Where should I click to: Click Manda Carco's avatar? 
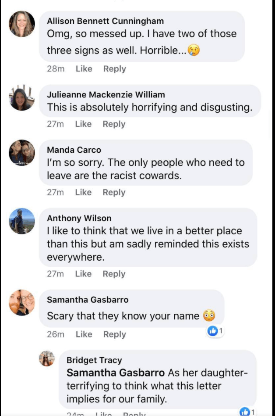[22, 153]
